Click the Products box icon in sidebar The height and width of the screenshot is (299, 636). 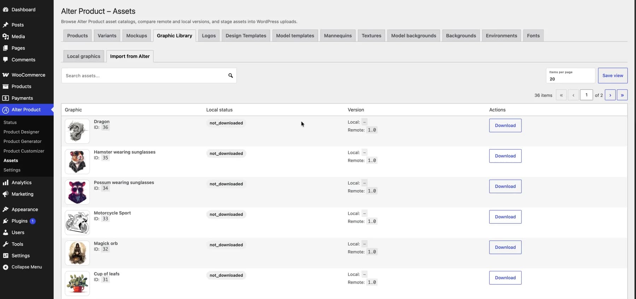pos(6,87)
